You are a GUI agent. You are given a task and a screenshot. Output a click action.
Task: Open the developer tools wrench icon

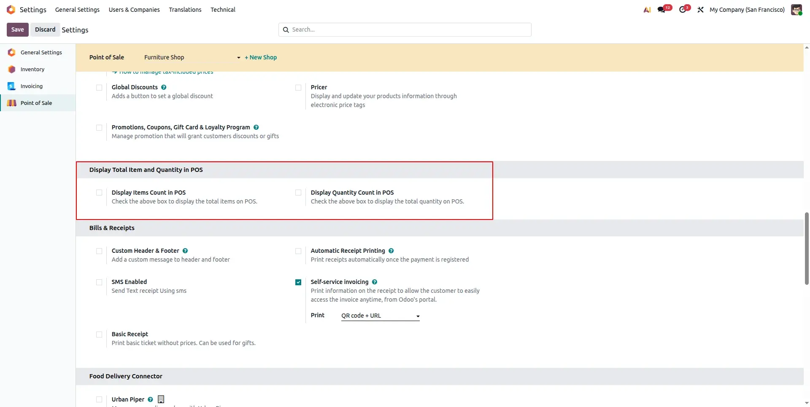700,10
